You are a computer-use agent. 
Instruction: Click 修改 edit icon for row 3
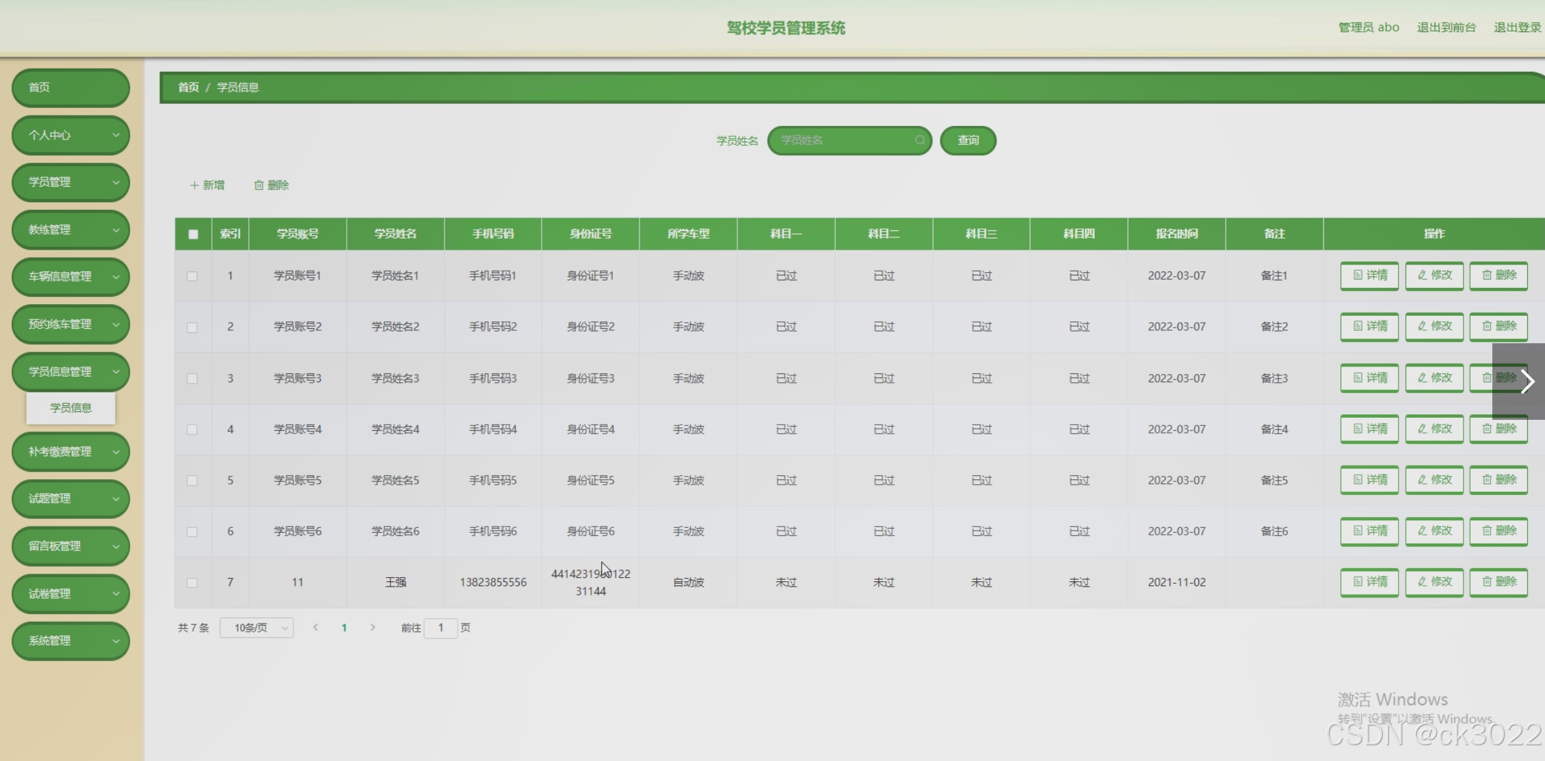pos(1434,378)
